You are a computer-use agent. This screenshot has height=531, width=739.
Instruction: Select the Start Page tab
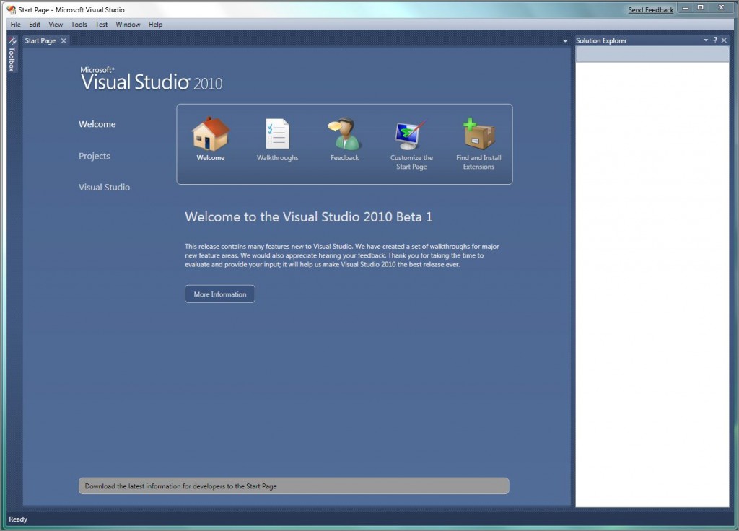[x=40, y=40]
